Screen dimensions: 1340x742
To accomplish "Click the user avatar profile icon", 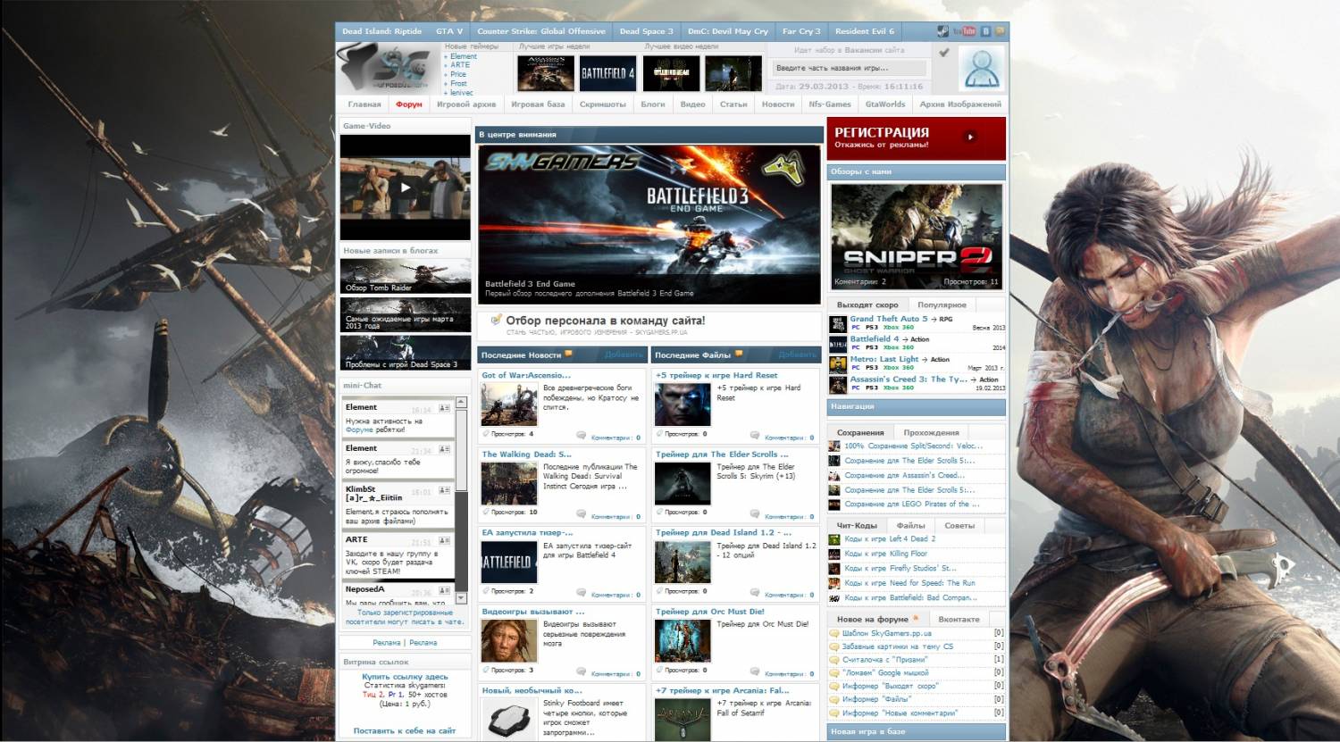I will [980, 69].
